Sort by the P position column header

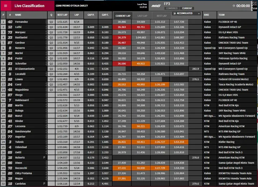[x=3, y=15]
